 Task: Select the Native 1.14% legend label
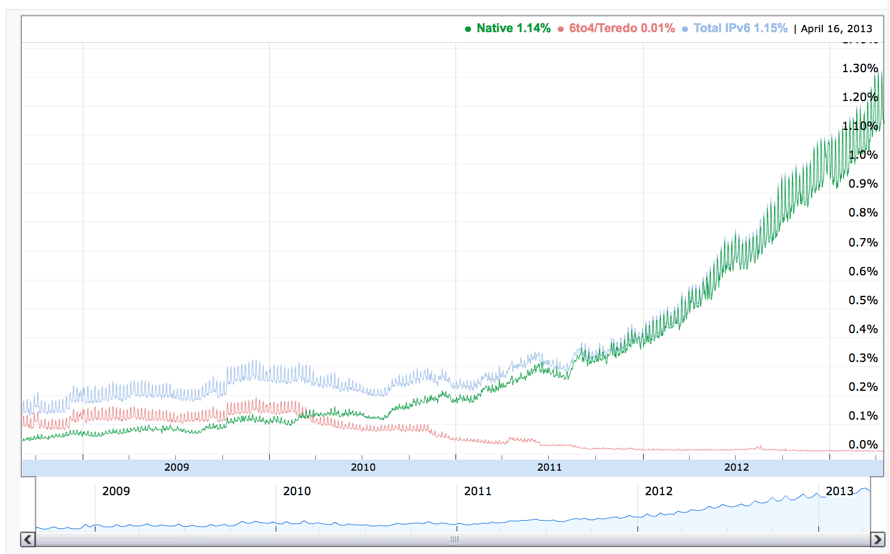tap(513, 28)
